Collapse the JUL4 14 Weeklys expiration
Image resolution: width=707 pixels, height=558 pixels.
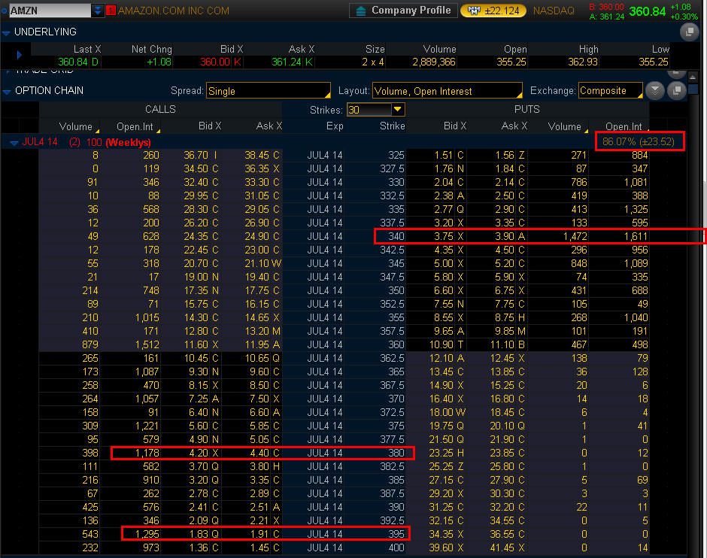[14, 142]
